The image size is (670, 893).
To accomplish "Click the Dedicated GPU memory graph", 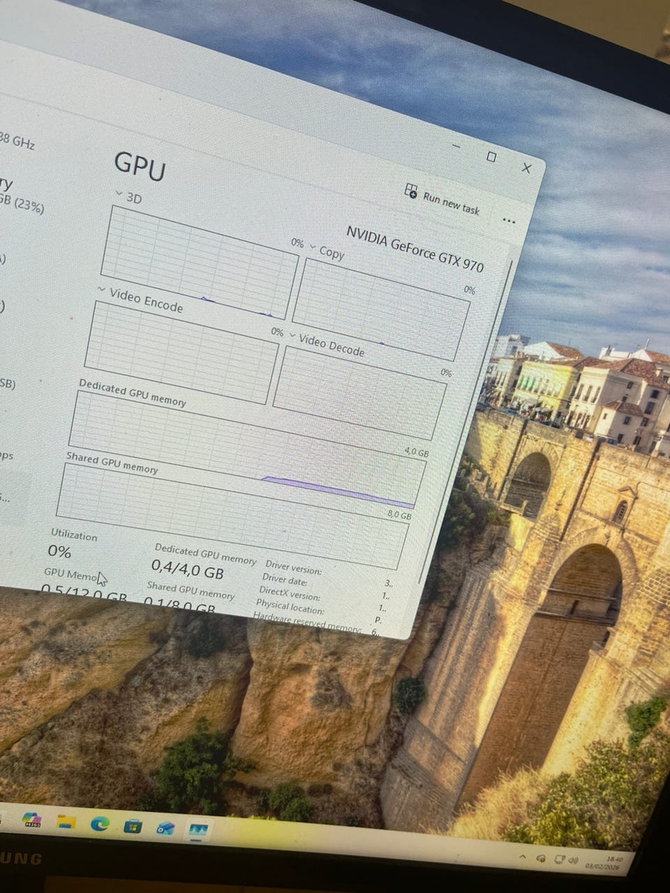I will click(x=247, y=450).
